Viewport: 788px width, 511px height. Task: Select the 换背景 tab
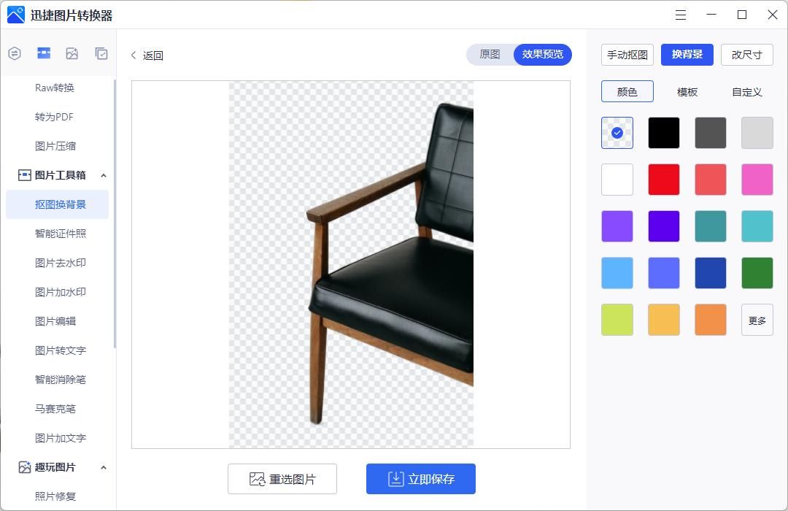click(x=687, y=54)
